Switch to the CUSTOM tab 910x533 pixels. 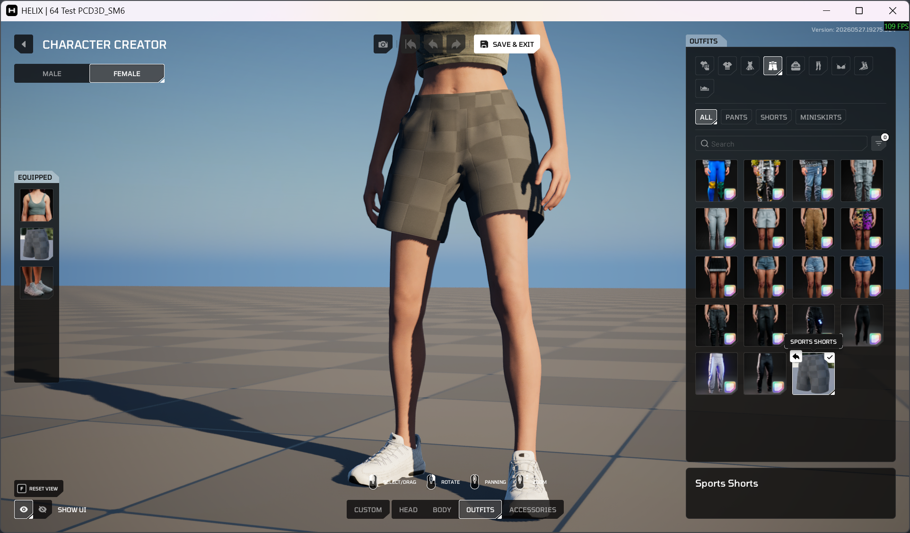[x=368, y=510]
